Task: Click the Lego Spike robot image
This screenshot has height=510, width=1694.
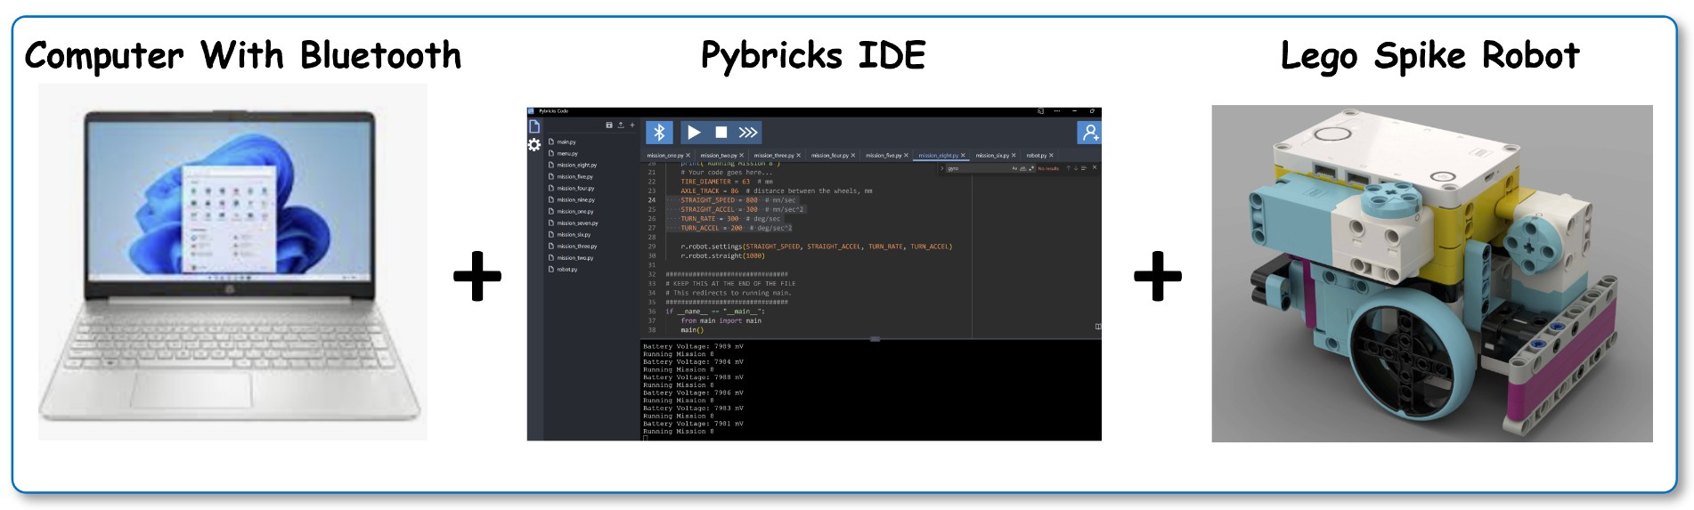Action: coord(1432,273)
